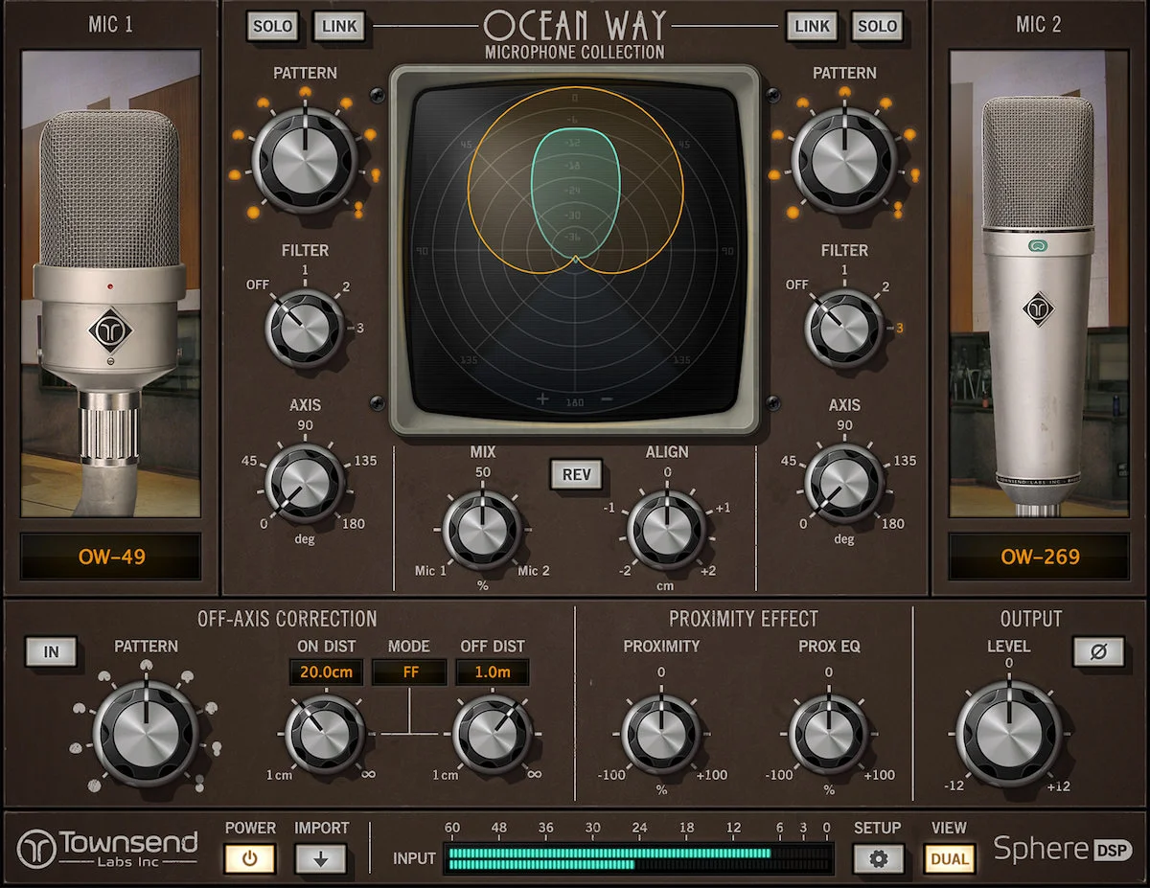Click the Mic 2 FILTER knob
Viewport: 1150px width, 888px height.
[844, 328]
